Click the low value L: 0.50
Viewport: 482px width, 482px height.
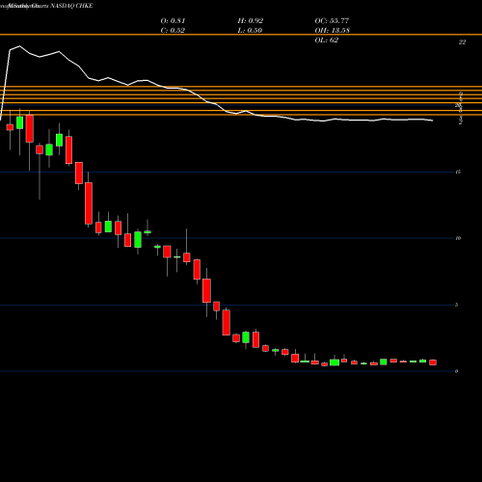click(250, 31)
